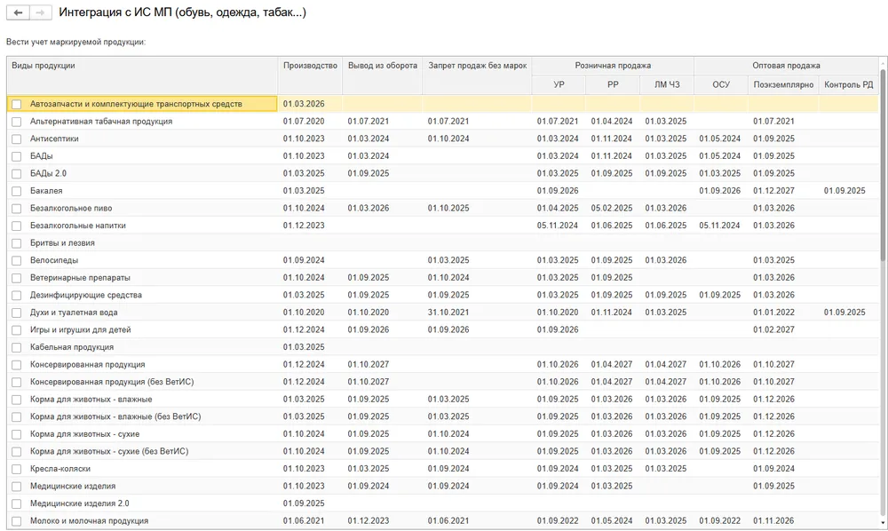The width and height of the screenshot is (888, 531).
Task: Mark the Духи и туалетная вода checkbox
Action: [x=16, y=313]
